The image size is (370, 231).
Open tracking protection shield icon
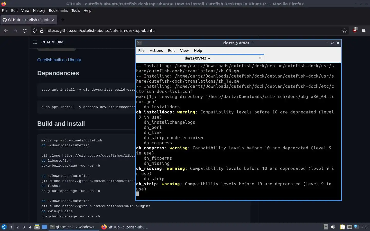[x=35, y=31]
